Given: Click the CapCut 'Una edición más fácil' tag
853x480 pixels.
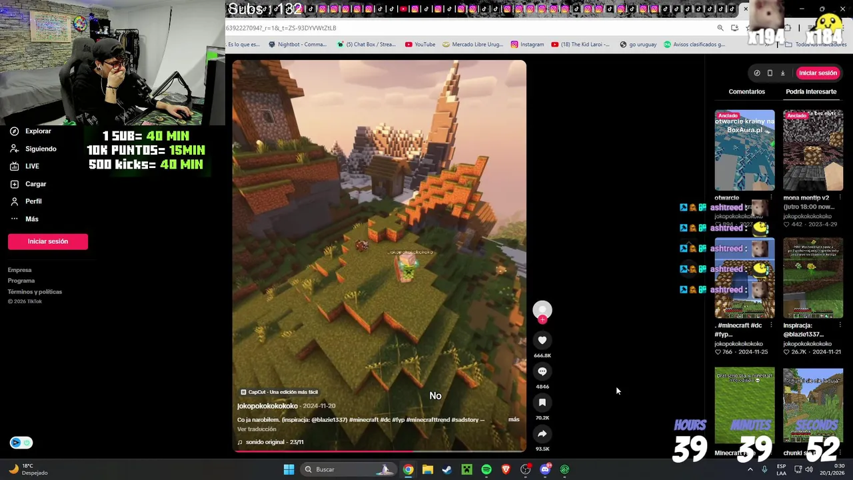Looking at the screenshot, I should coord(279,392).
